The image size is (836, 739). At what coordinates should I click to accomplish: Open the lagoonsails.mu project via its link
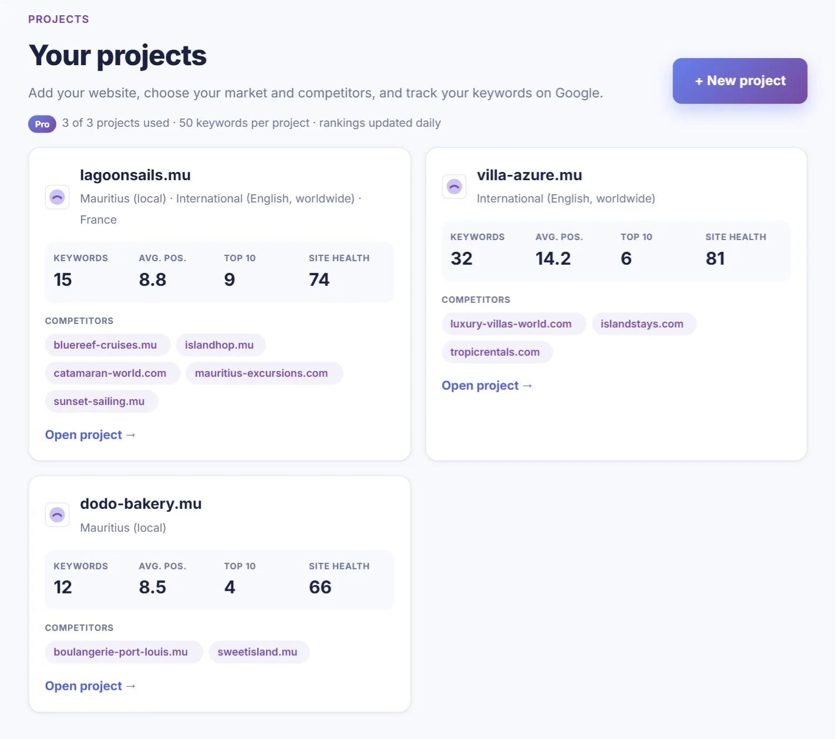90,435
